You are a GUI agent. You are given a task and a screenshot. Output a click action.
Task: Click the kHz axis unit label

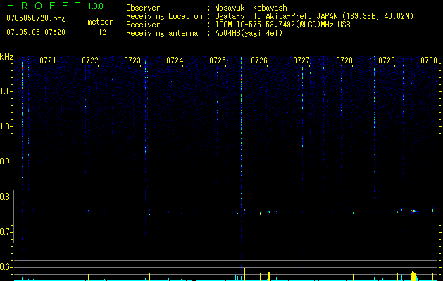pyautogui.click(x=6, y=57)
